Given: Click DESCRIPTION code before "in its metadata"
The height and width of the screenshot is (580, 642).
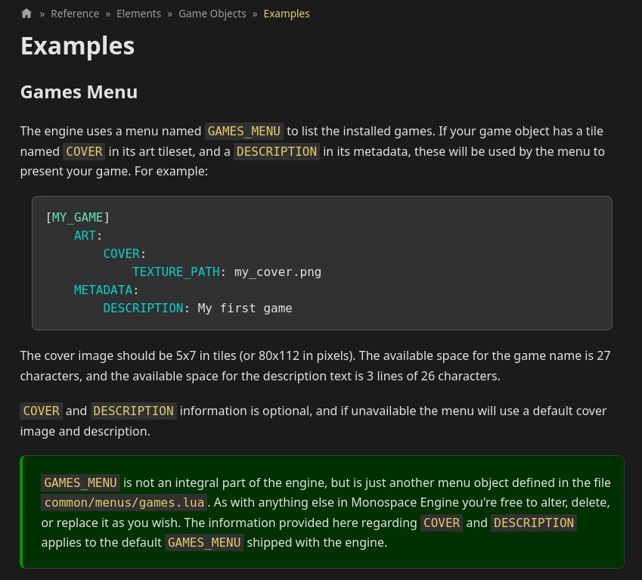Looking at the screenshot, I should pyautogui.click(x=276, y=151).
